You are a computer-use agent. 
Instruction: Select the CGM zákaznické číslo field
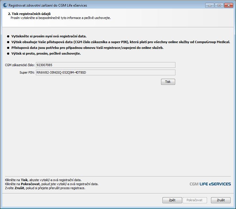(105, 65)
